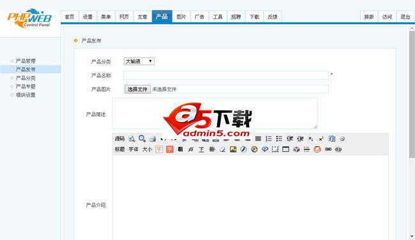Image resolution: width=415 pixels, height=240 pixels.
Task: Open the emoticon smiley picker
Action: coord(317,149)
